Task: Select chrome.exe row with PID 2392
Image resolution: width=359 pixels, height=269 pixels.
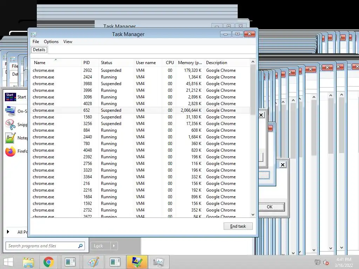Action: (x=140, y=157)
